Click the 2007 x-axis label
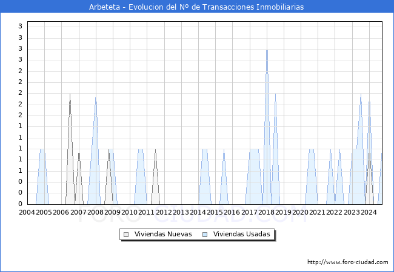 (x=78, y=212)
